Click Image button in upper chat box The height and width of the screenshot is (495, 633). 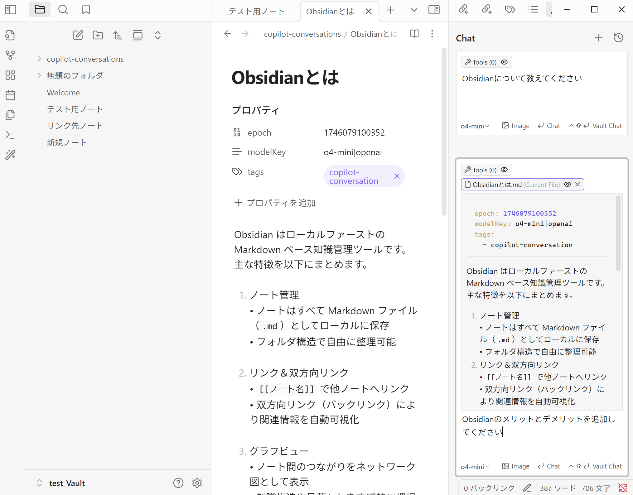click(x=516, y=126)
